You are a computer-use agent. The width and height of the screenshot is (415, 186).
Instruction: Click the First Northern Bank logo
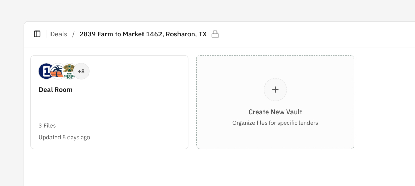coord(70,71)
